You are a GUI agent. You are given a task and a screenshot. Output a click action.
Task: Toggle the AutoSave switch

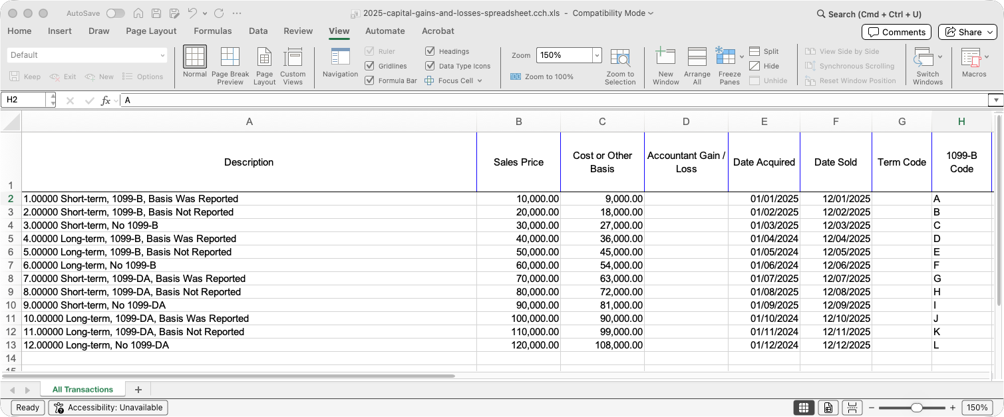click(x=115, y=13)
